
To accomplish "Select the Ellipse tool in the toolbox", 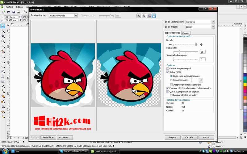I will 3,61.
